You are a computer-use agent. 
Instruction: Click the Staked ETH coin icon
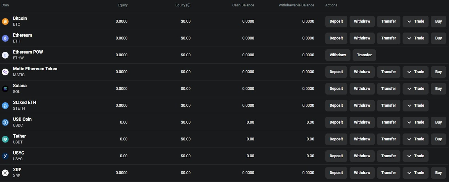[5, 105]
